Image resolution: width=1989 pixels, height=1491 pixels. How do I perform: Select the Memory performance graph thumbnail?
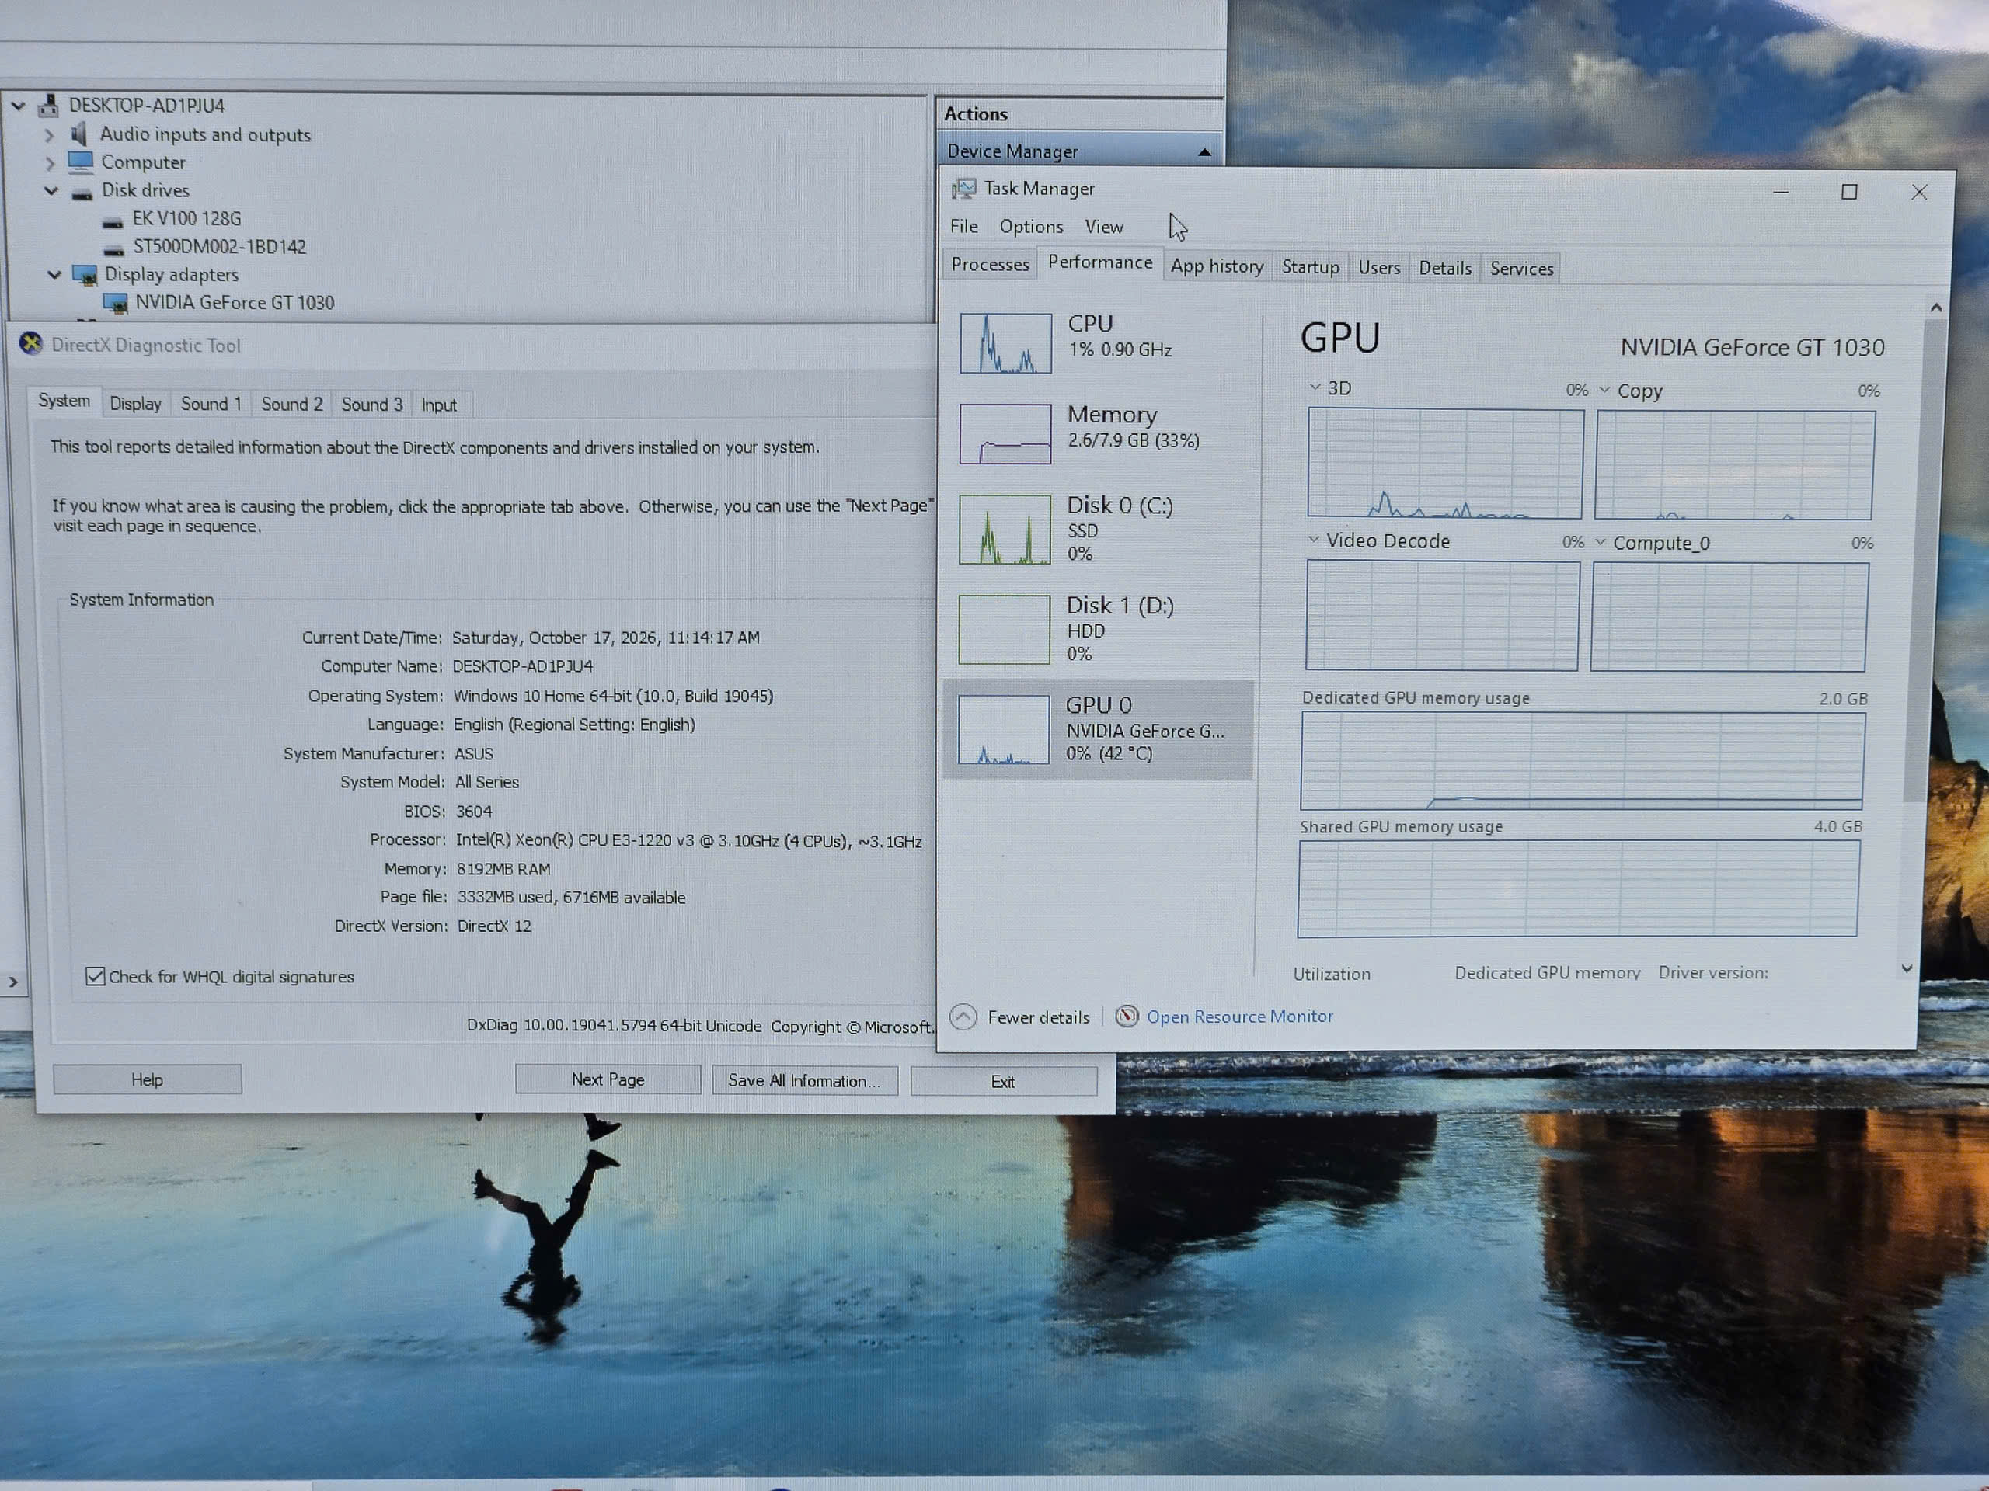pyautogui.click(x=1005, y=434)
